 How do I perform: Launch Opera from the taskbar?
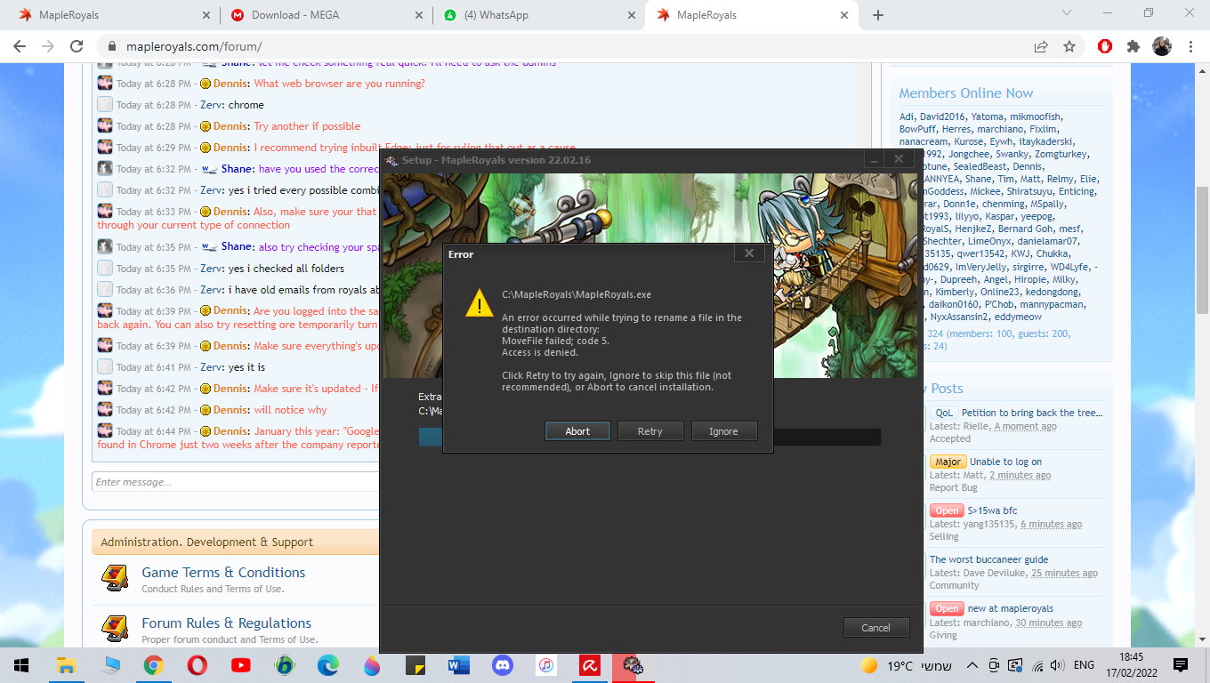click(198, 665)
